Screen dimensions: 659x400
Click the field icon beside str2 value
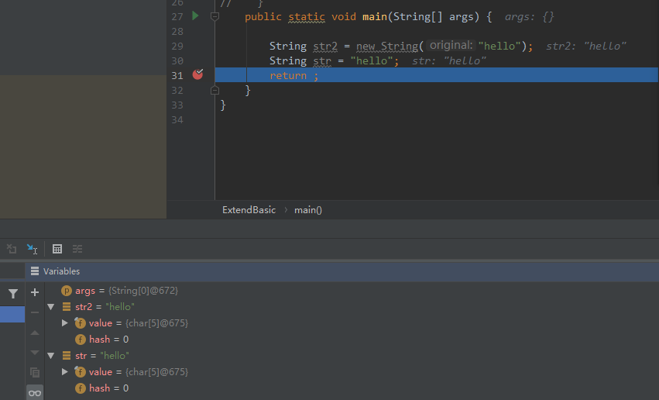[80, 323]
